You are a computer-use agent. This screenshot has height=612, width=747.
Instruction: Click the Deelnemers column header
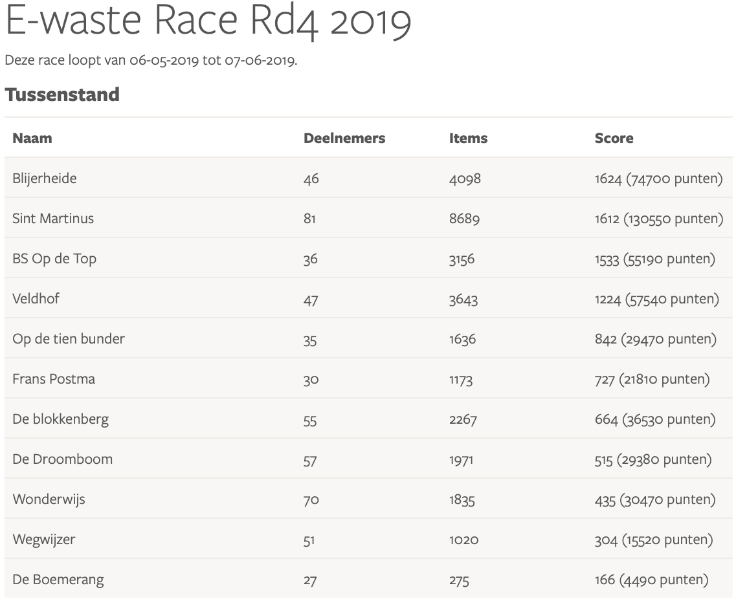coord(344,138)
